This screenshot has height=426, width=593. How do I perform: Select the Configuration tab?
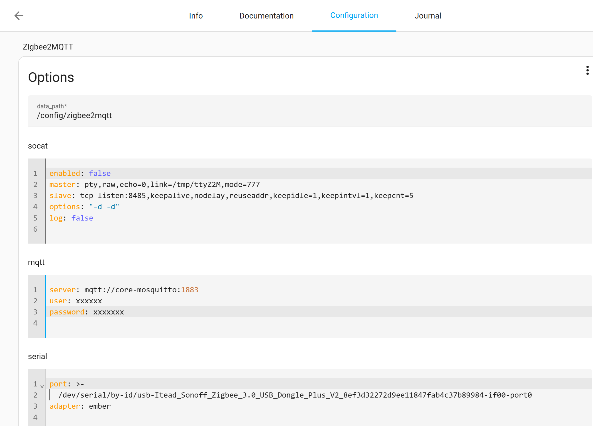(x=354, y=15)
